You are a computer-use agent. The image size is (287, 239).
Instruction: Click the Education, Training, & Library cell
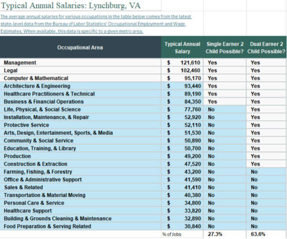pos(80,148)
